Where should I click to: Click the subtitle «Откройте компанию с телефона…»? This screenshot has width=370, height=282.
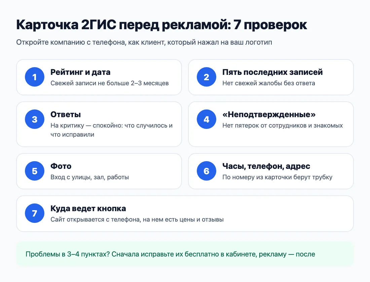(x=144, y=42)
